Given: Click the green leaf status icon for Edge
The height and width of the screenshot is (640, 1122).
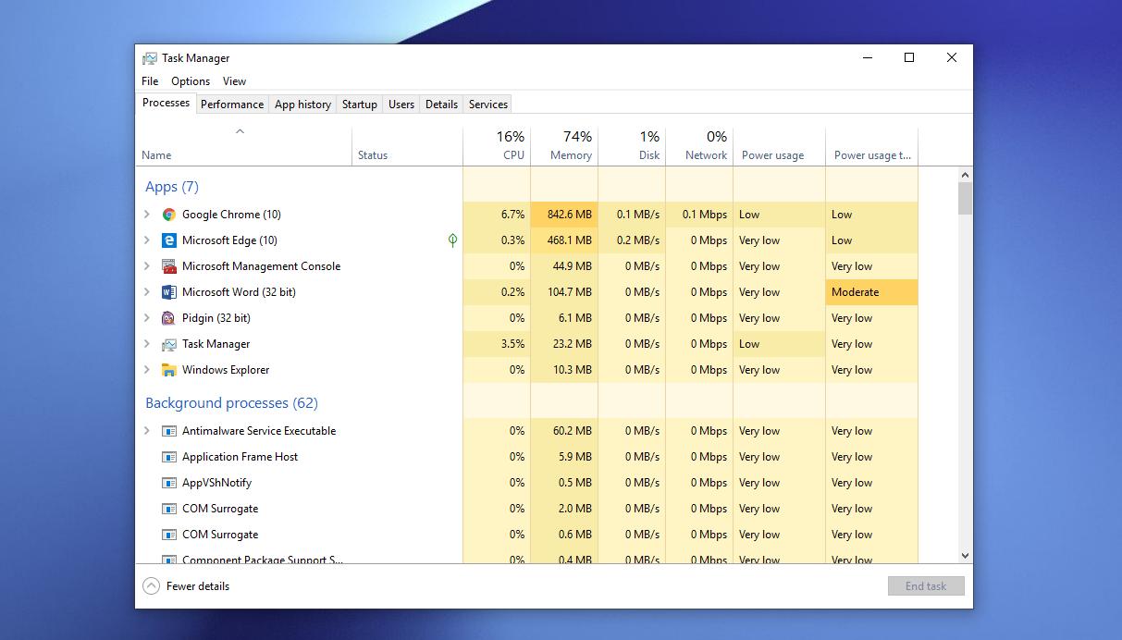Looking at the screenshot, I should [452, 240].
